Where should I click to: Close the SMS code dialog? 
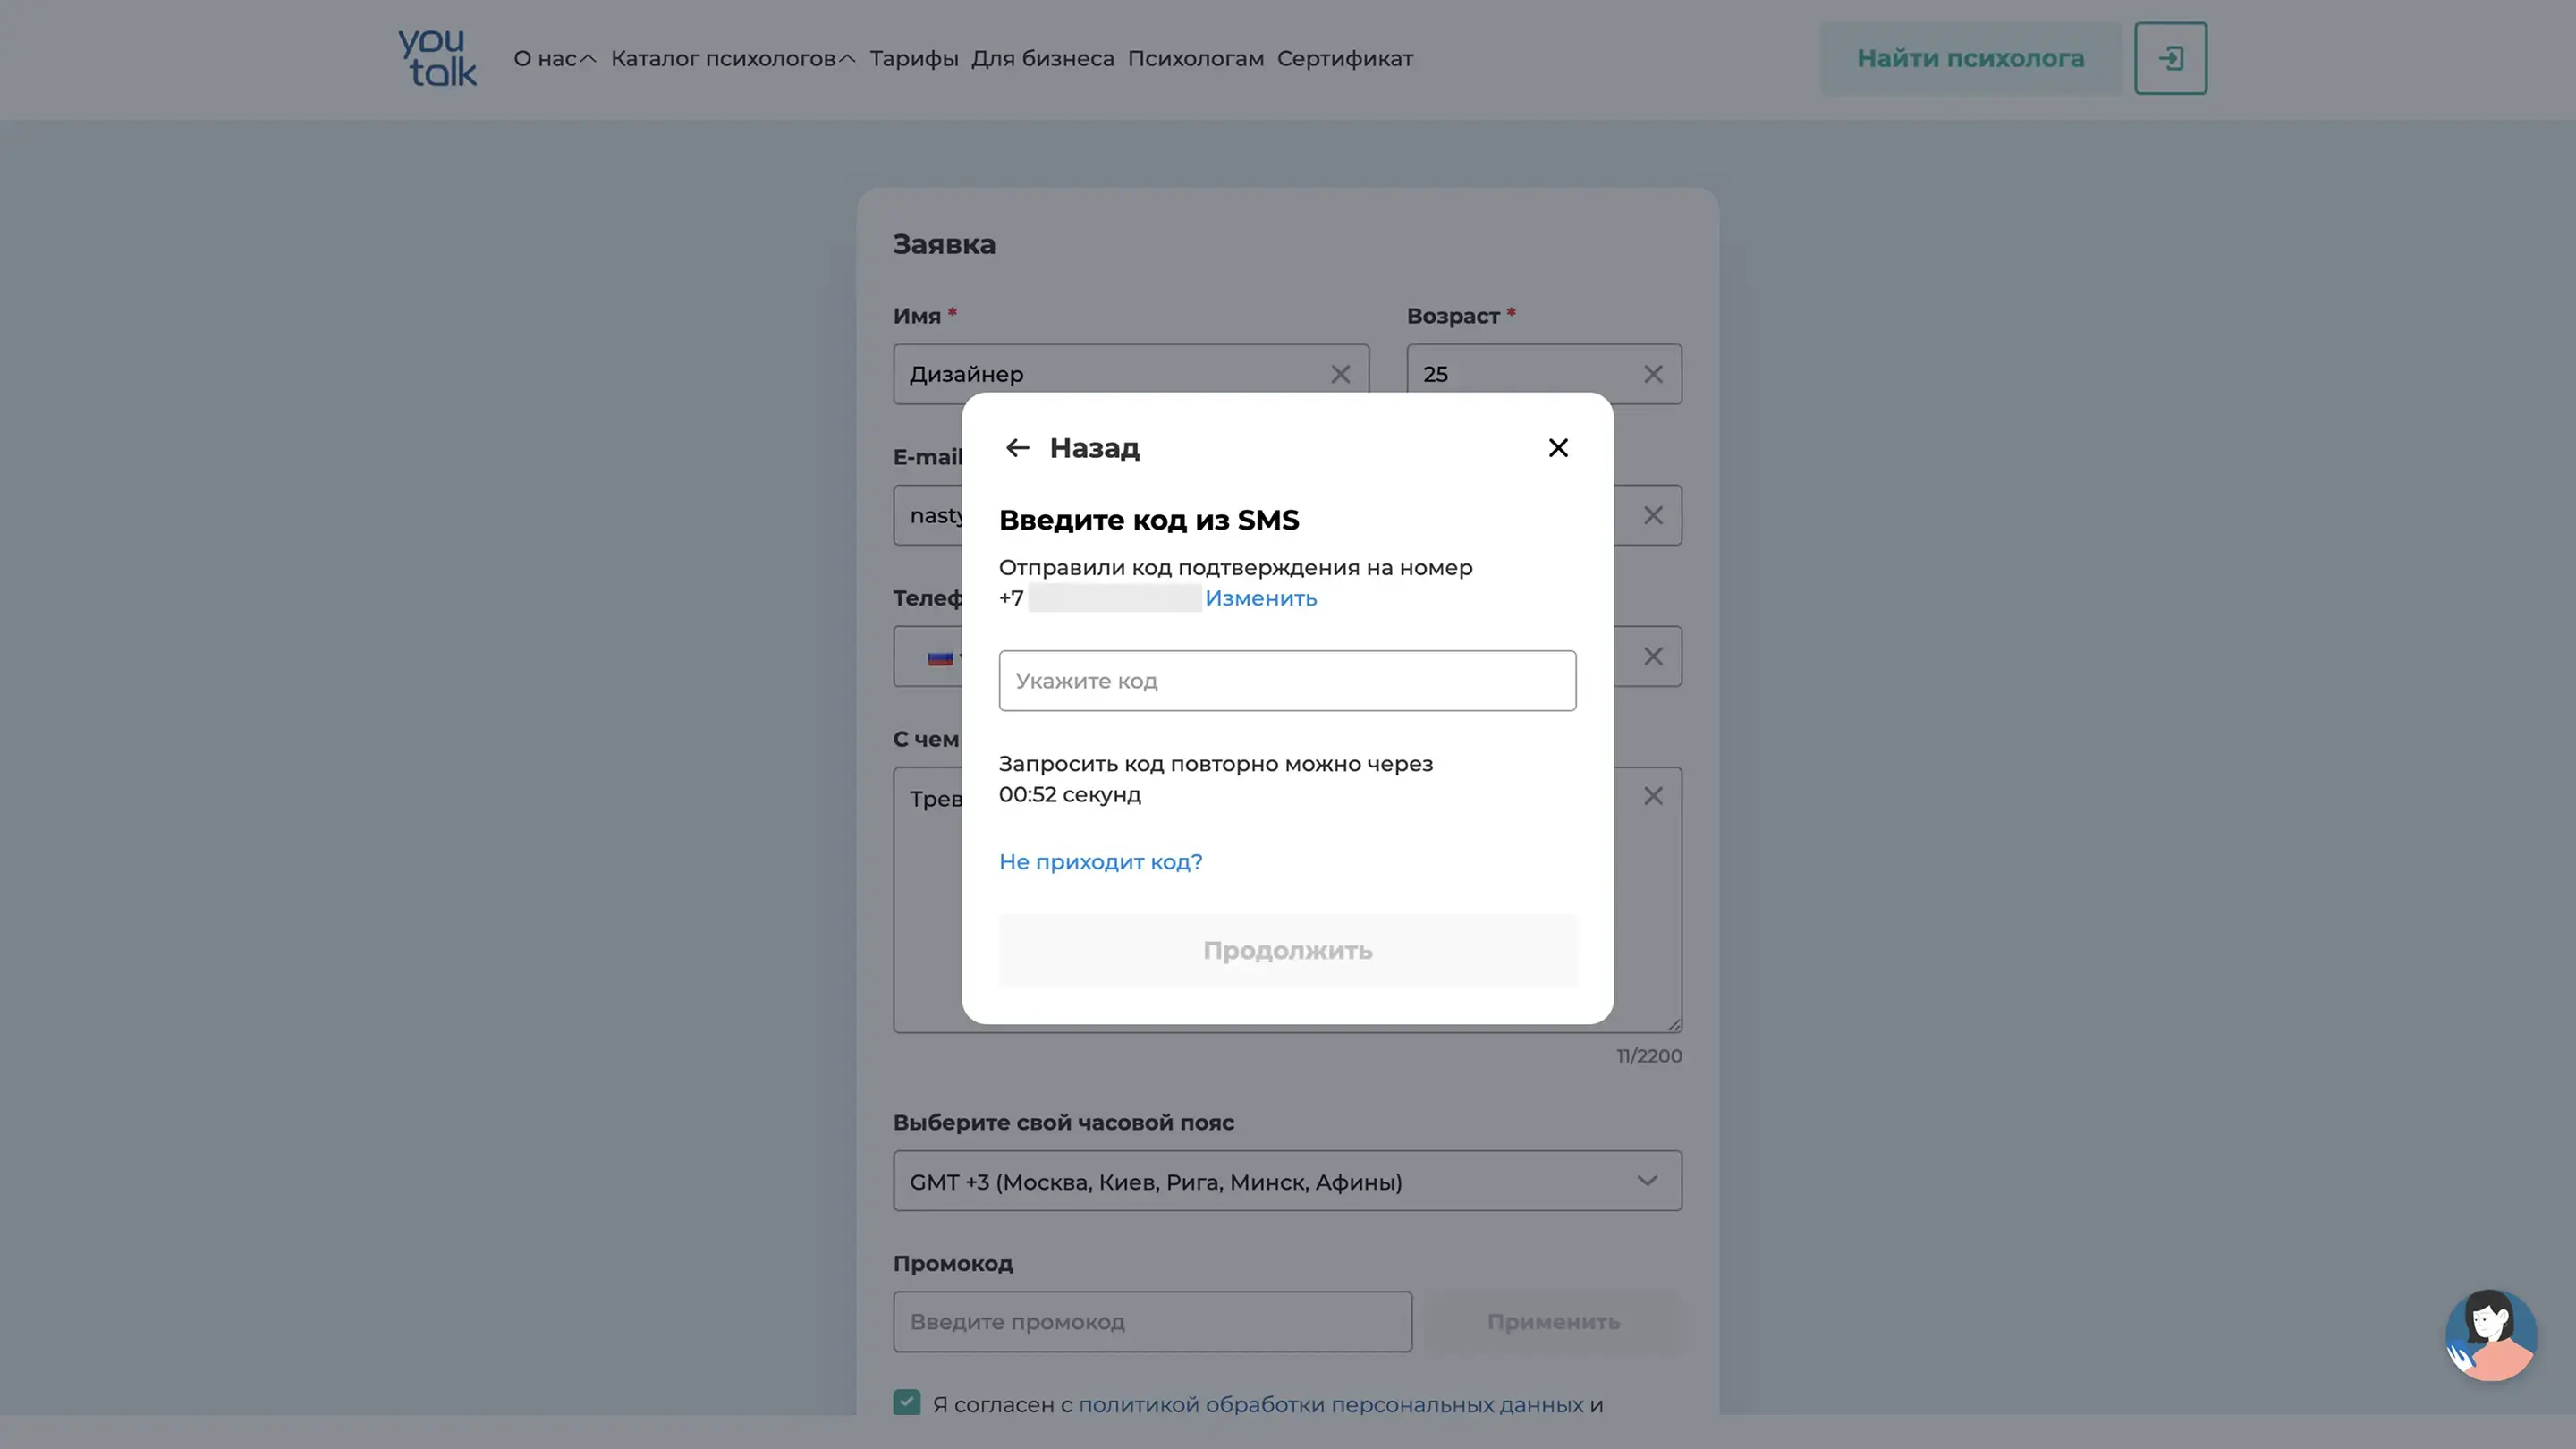[x=1557, y=448]
